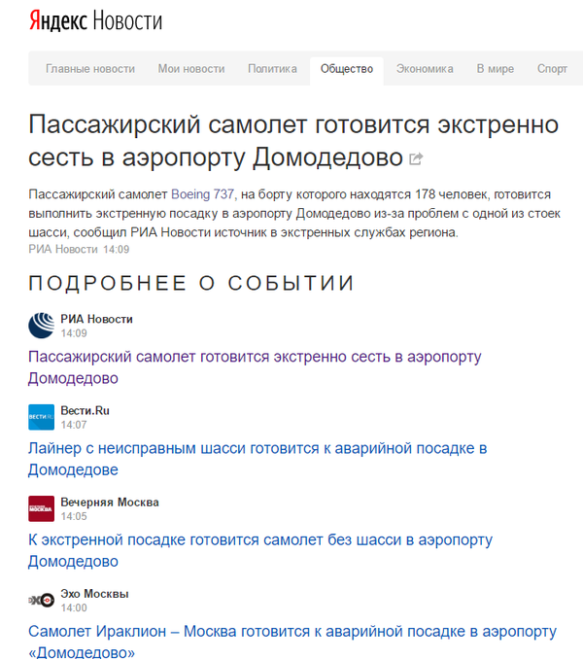Go to the Экономика tab

[425, 68]
